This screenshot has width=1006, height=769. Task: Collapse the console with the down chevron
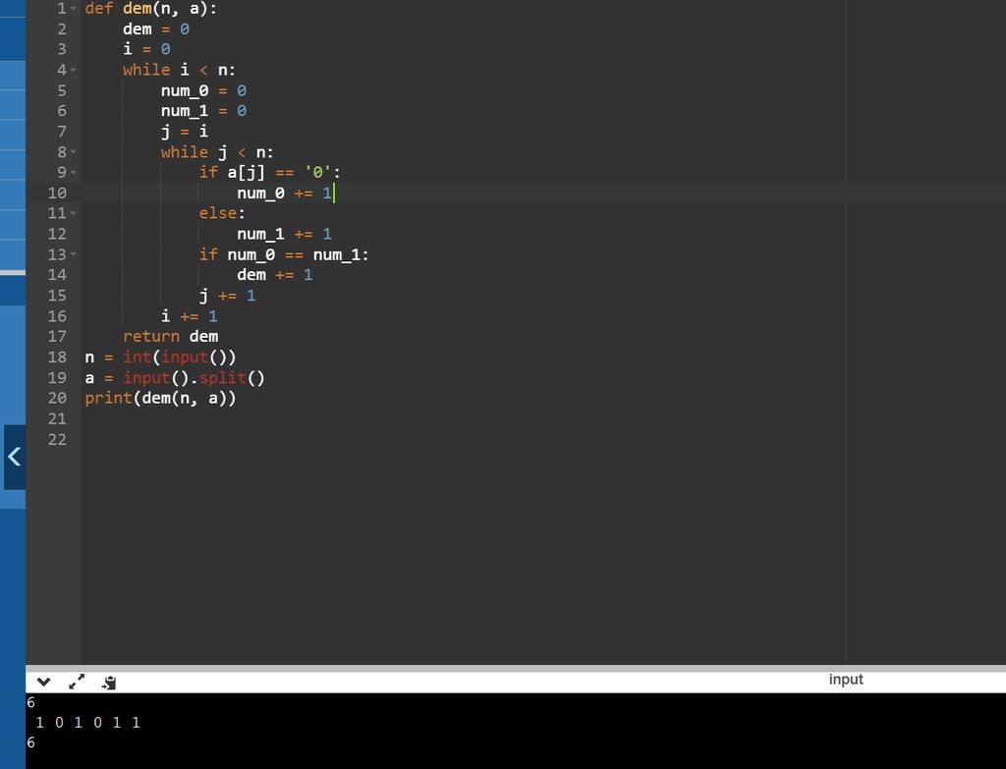(x=43, y=682)
